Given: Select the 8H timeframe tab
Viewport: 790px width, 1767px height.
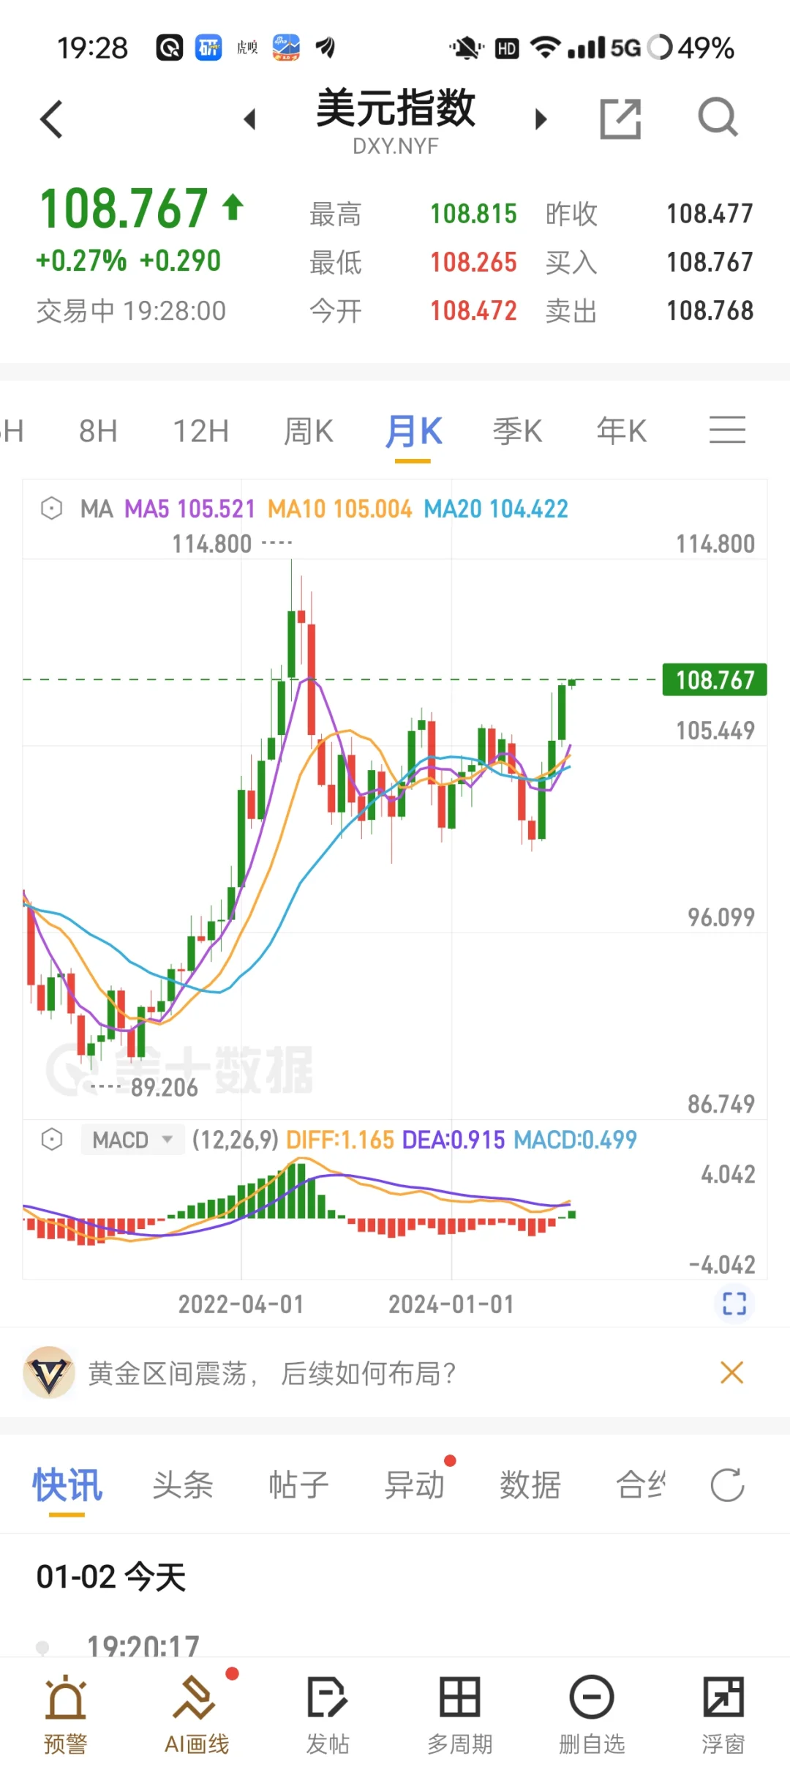Looking at the screenshot, I should 98,431.
